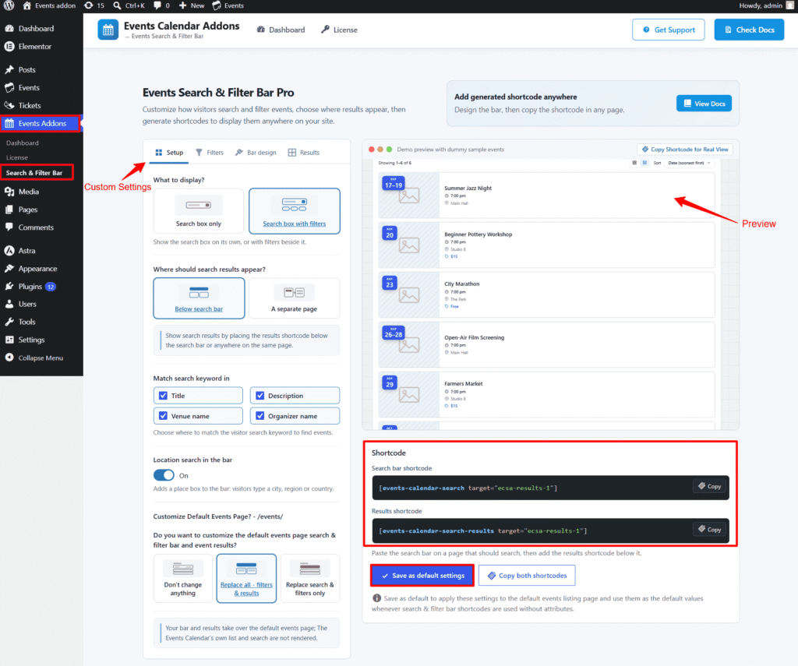The image size is (798, 666).
Task: Select the Don't change anything option
Action: 182,579
